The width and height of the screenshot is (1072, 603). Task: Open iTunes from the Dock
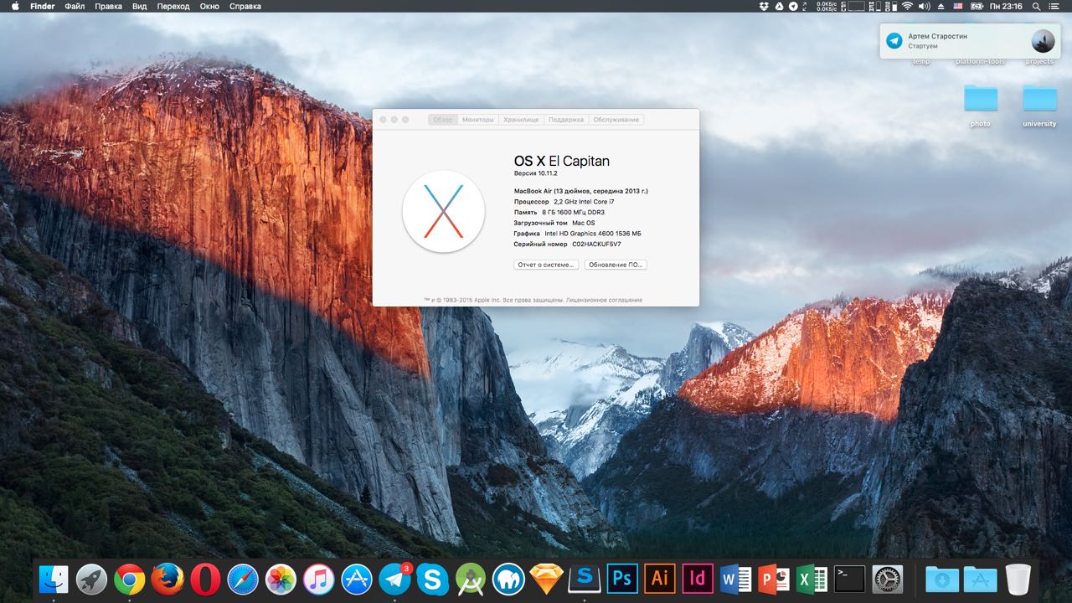click(319, 579)
